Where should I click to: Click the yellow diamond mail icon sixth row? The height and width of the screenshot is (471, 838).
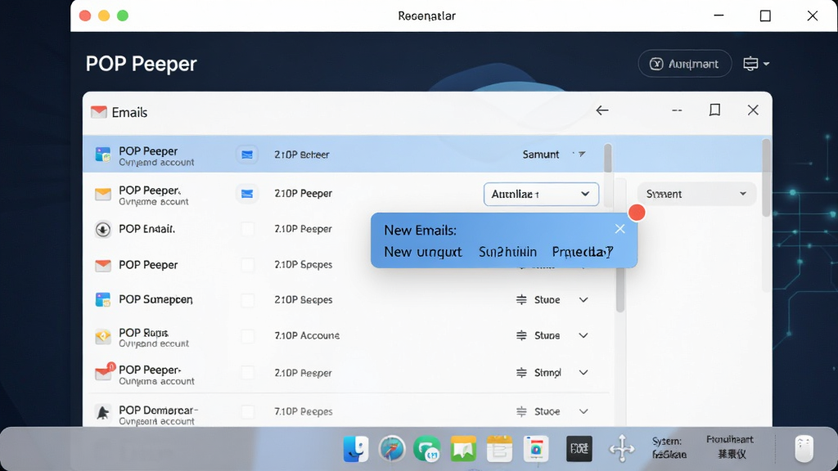[x=102, y=336]
